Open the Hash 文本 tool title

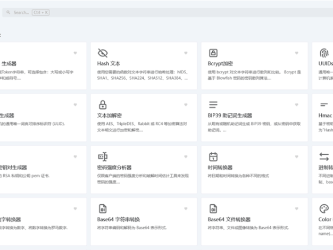[x=109, y=63]
